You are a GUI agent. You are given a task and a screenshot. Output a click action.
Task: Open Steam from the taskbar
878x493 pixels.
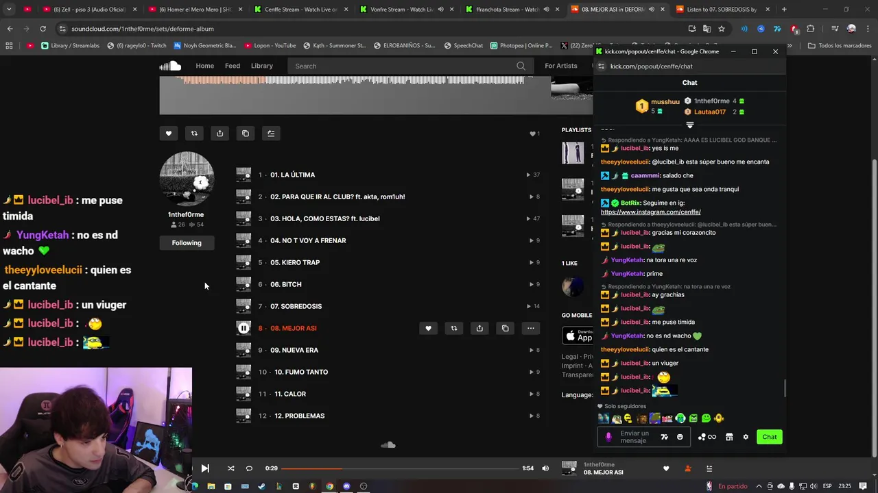(x=261, y=486)
